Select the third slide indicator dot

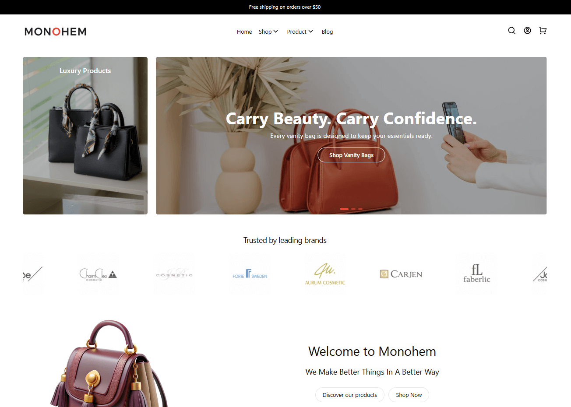click(x=360, y=209)
